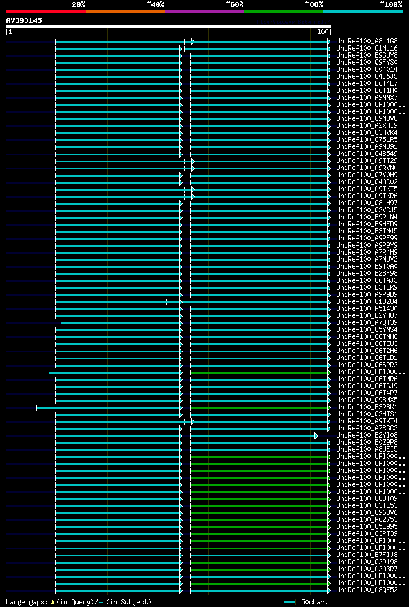The width and height of the screenshot is (409, 607).
Task: Select the UniRef100_A9TKR6 label
Action: pos(367,196)
